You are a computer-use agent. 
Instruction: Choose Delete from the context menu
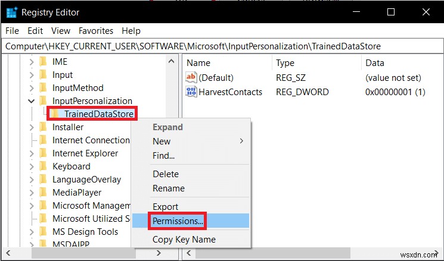[x=191, y=174]
